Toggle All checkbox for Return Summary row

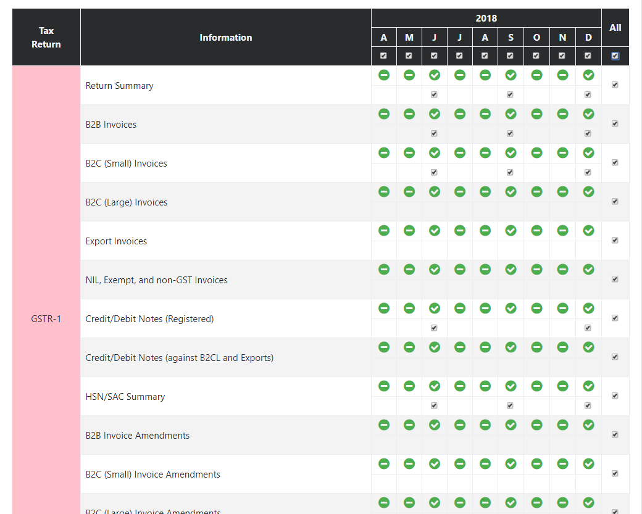[x=615, y=85]
